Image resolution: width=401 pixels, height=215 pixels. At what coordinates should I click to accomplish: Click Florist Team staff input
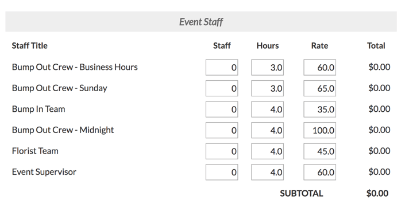pos(222,151)
